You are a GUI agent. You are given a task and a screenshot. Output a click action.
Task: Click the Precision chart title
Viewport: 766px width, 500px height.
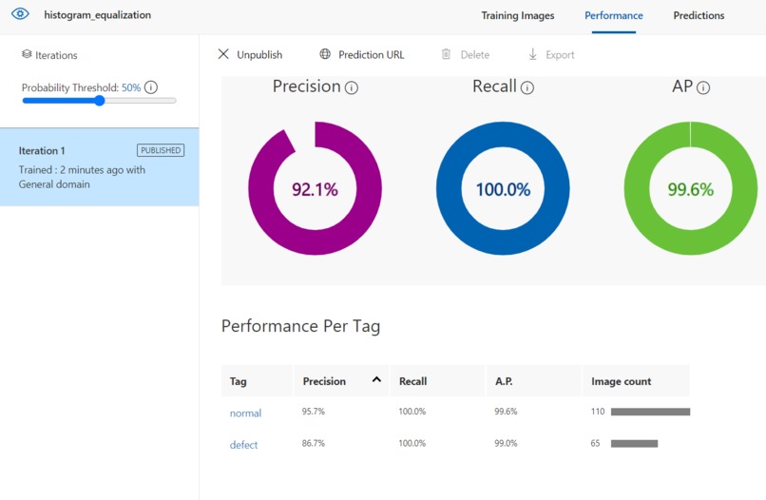(306, 86)
